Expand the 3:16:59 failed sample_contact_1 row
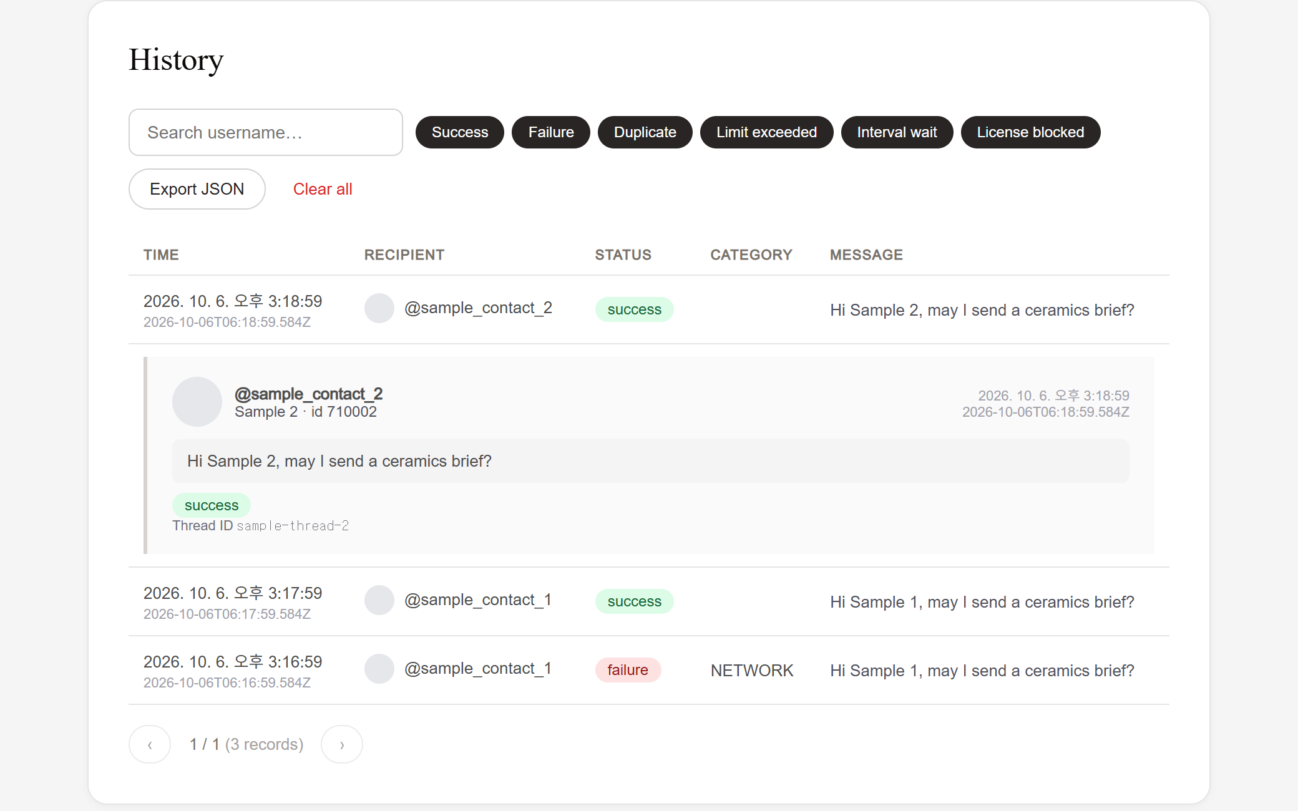The height and width of the screenshot is (811, 1298). point(649,671)
